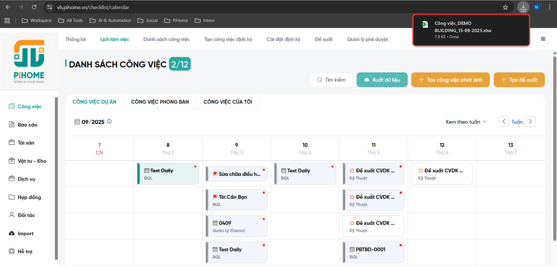Viewport: 557px width, 267px height.
Task: Go to Đối tác in the sidebar
Action: (26, 215)
